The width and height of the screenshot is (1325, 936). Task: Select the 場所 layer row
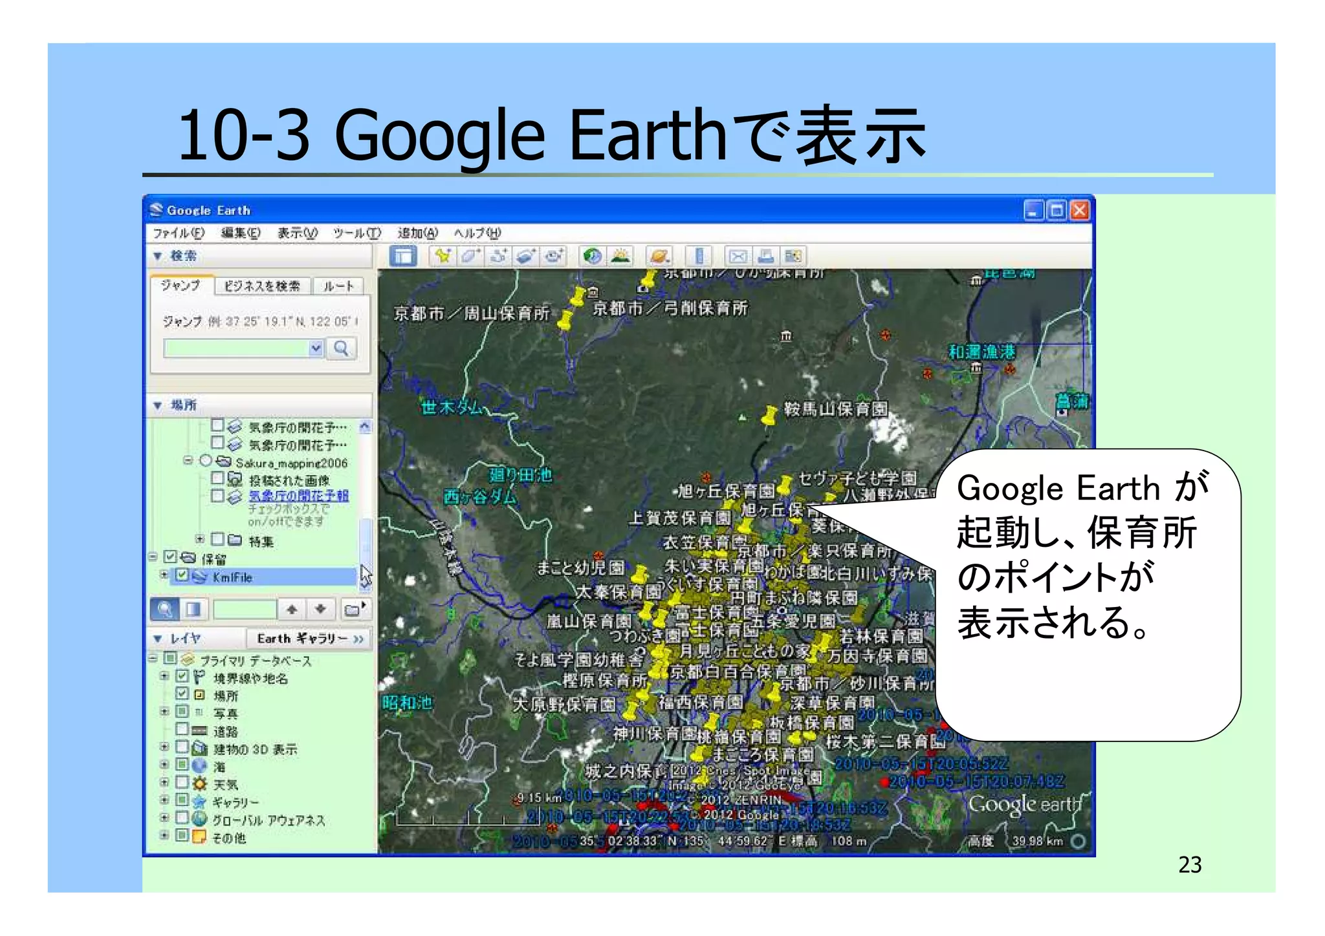click(x=226, y=696)
